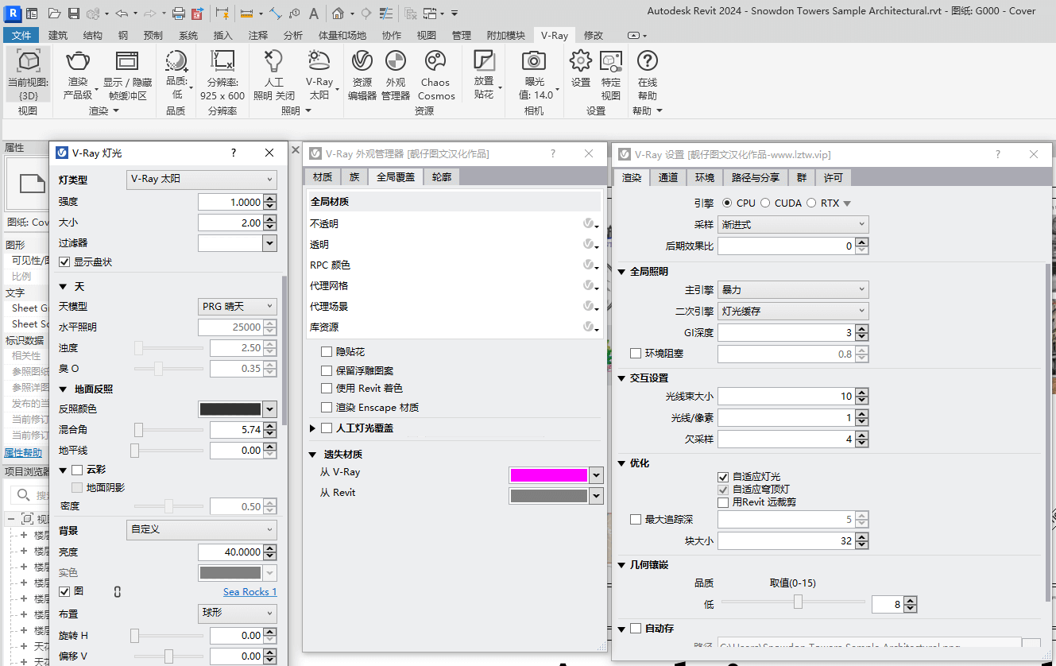1056x666 pixels.
Task: Click the Open folder icon in quick access toolbar
Action: pyautogui.click(x=54, y=14)
